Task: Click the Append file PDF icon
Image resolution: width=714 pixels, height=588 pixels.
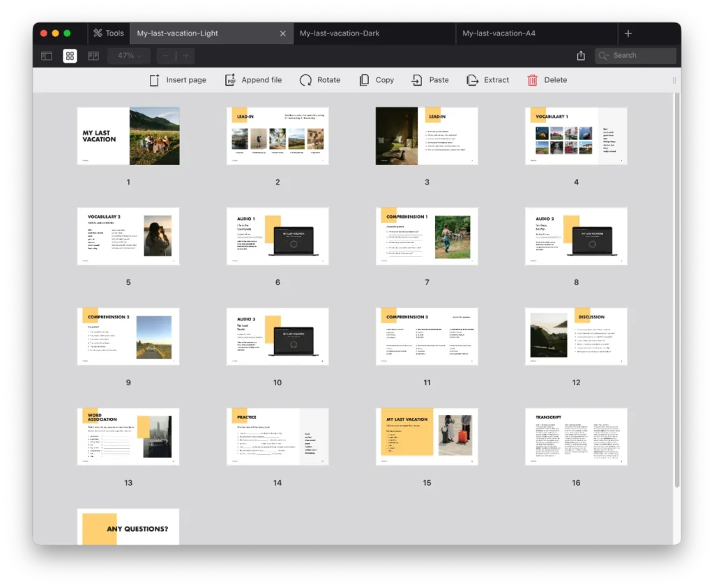Action: click(230, 80)
